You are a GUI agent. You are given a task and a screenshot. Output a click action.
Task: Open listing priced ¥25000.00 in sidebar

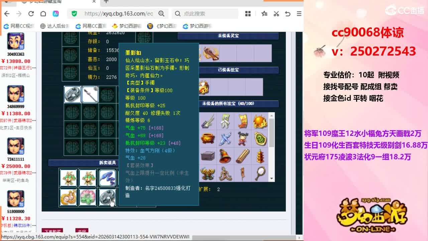[16, 166]
